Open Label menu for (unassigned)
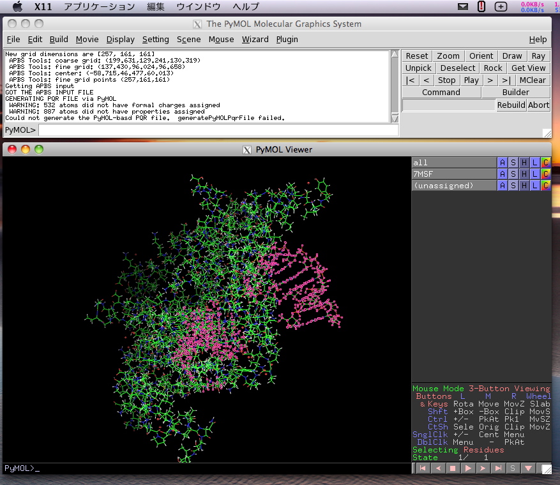This screenshot has height=485, width=560. (x=534, y=186)
